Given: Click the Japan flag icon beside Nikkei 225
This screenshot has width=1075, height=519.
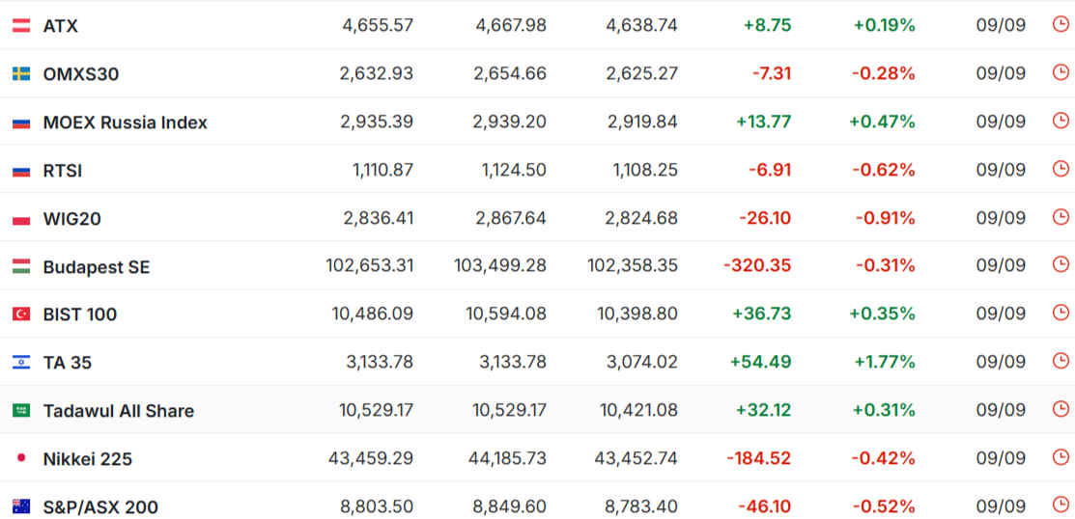Looking at the screenshot, I should [x=21, y=458].
